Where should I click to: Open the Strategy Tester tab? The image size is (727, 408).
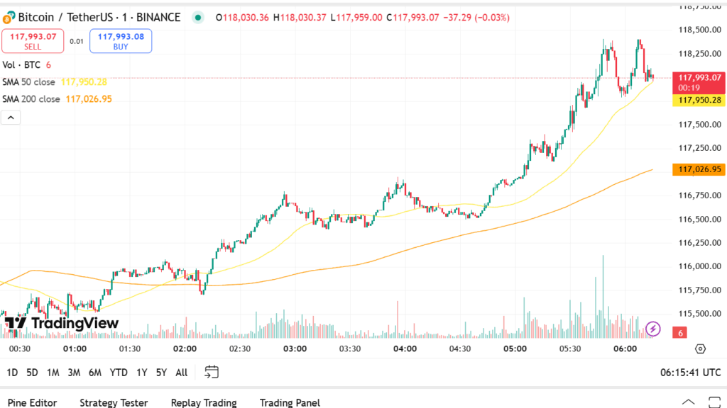click(x=114, y=402)
